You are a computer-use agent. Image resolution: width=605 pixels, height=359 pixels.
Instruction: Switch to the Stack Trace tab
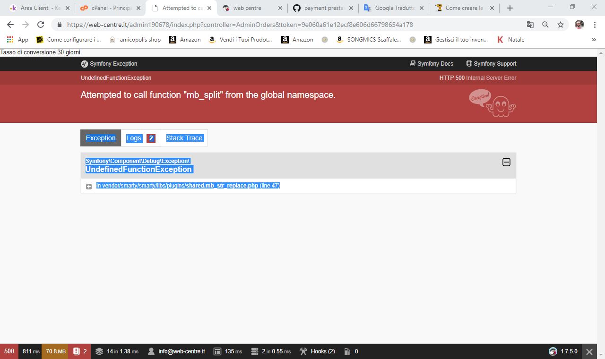pos(184,138)
